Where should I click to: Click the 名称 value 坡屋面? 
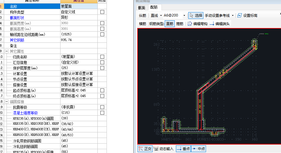[x=79, y=6]
